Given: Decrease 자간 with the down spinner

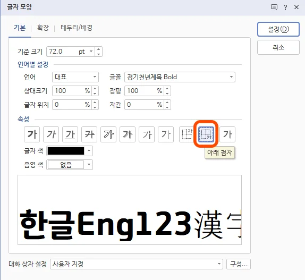Looking at the screenshot, I should click(x=167, y=107).
